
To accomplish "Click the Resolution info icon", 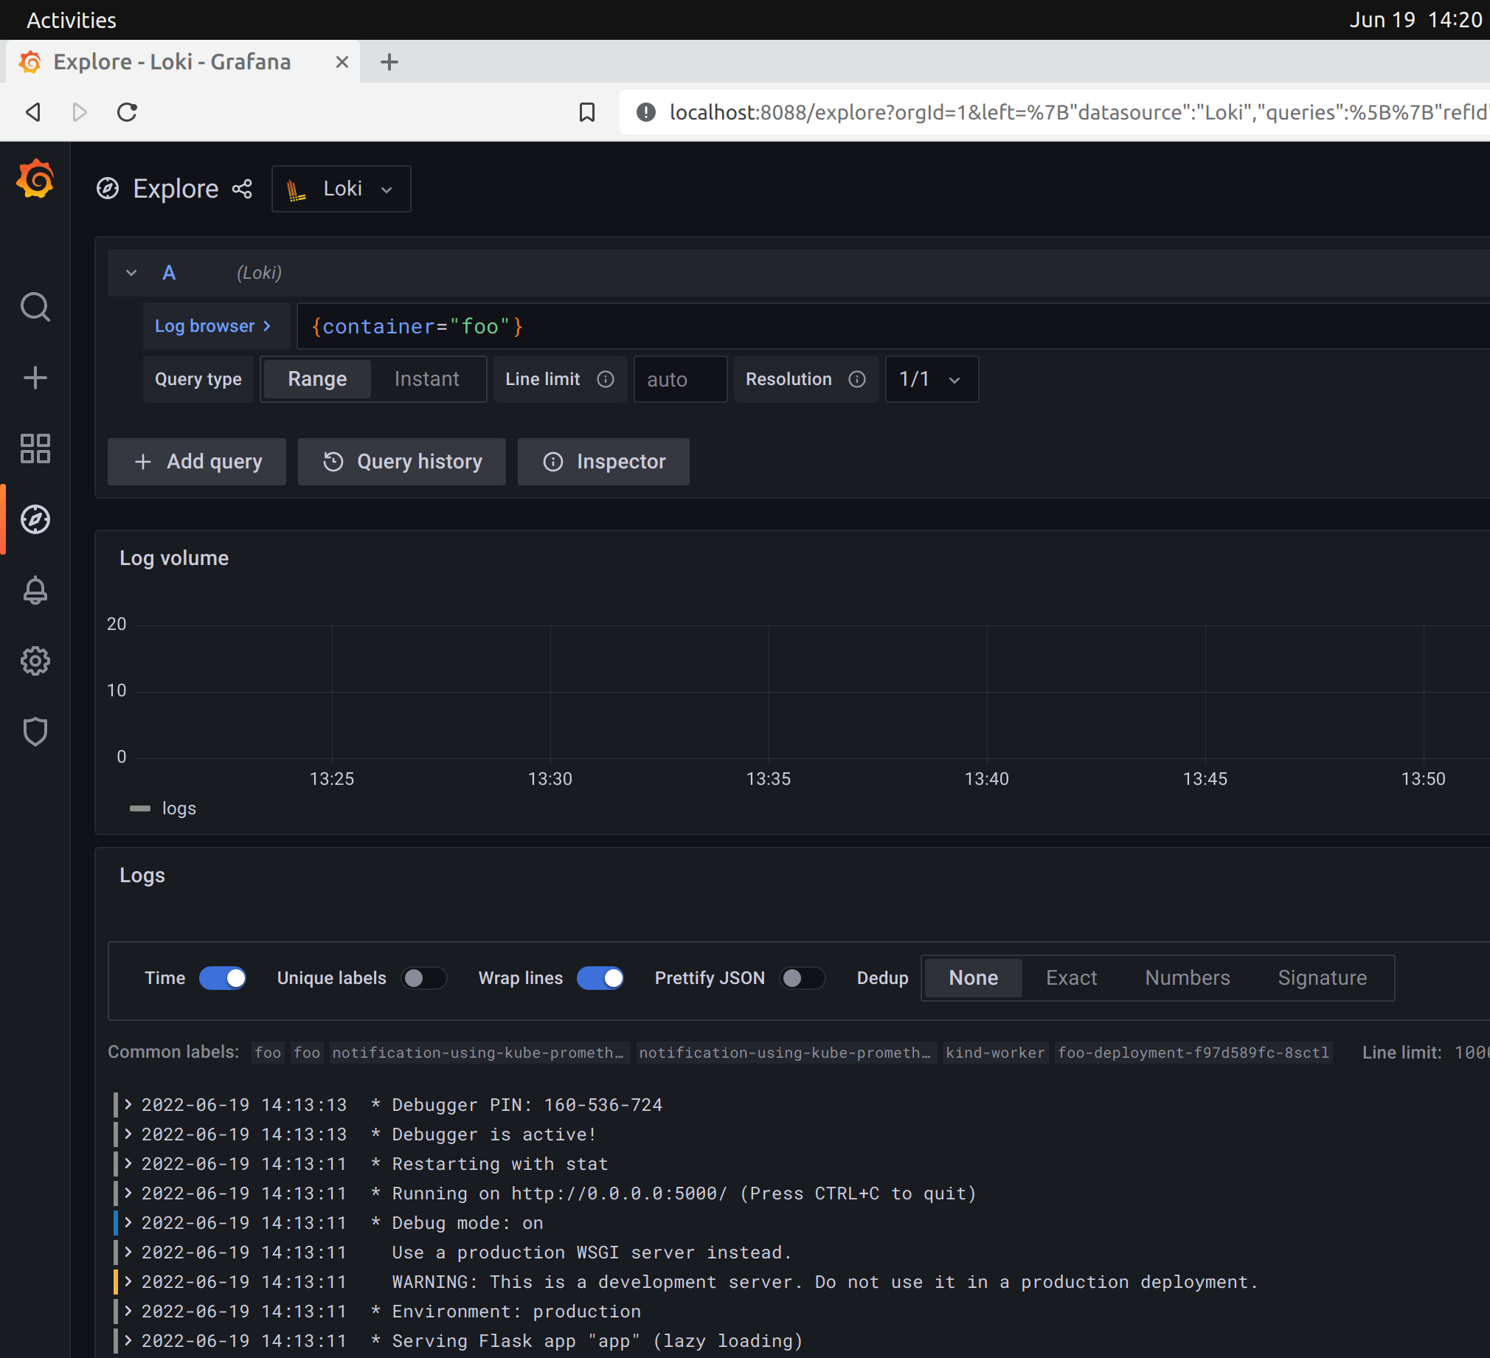I will [856, 379].
